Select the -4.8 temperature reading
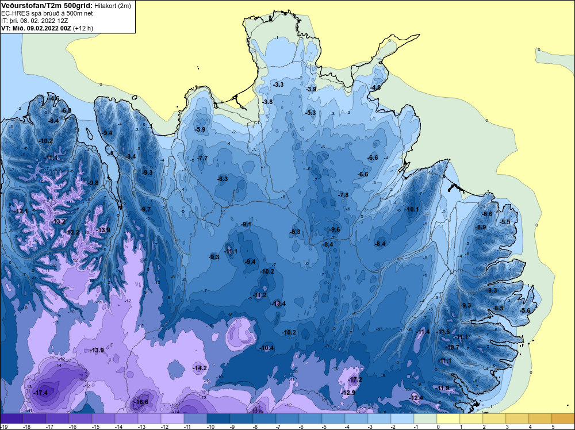 [x=375, y=87]
